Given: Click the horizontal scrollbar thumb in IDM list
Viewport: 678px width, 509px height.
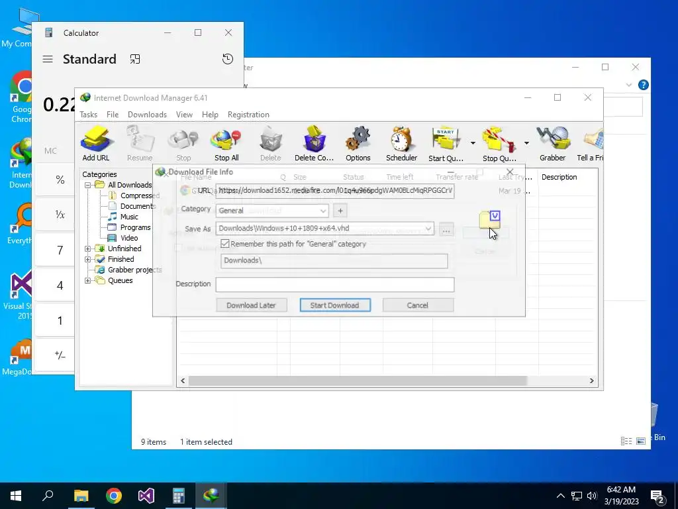Looking at the screenshot, I should pyautogui.click(x=358, y=380).
